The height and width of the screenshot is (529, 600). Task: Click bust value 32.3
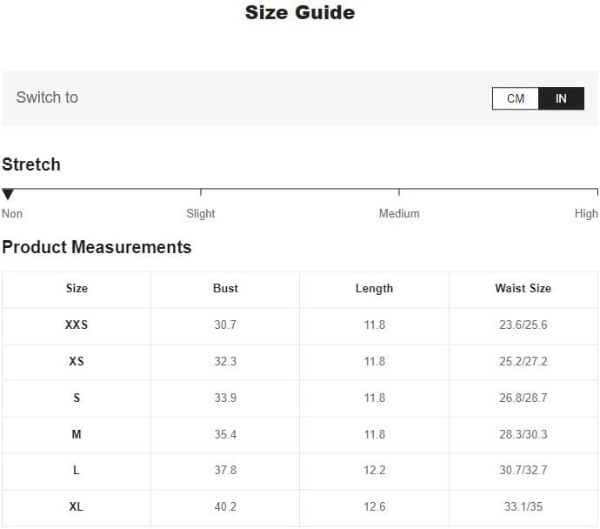225,361
